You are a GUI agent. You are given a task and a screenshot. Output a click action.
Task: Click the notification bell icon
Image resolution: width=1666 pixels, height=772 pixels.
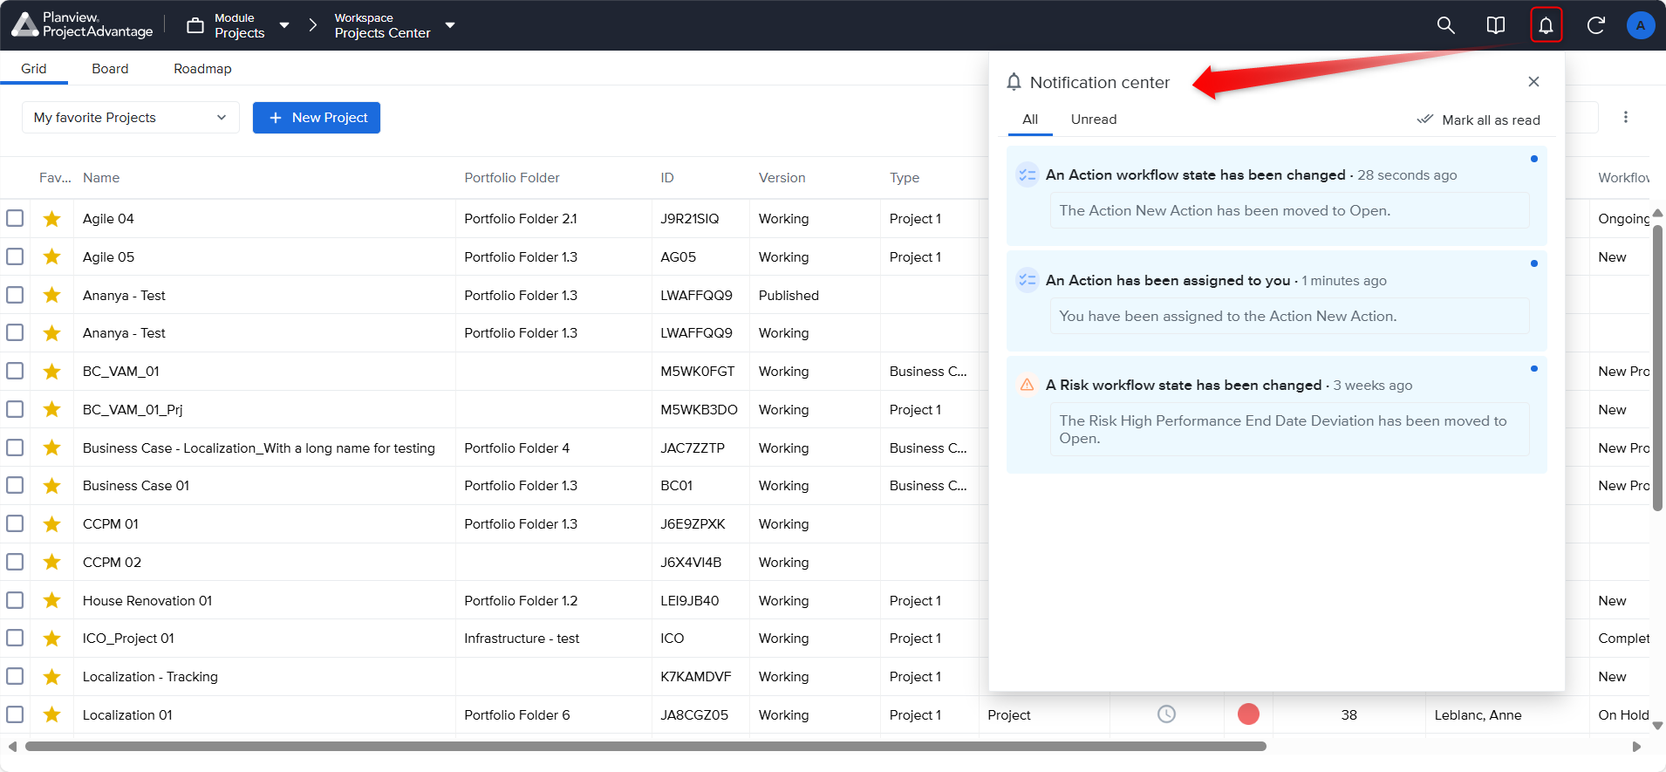[1546, 25]
